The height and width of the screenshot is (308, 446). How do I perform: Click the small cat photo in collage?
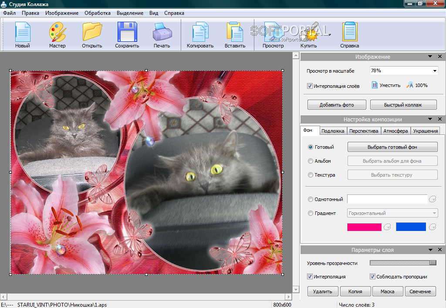click(x=68, y=134)
